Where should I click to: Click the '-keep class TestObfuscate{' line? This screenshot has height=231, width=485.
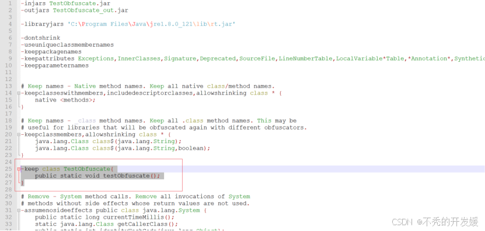(x=67, y=169)
